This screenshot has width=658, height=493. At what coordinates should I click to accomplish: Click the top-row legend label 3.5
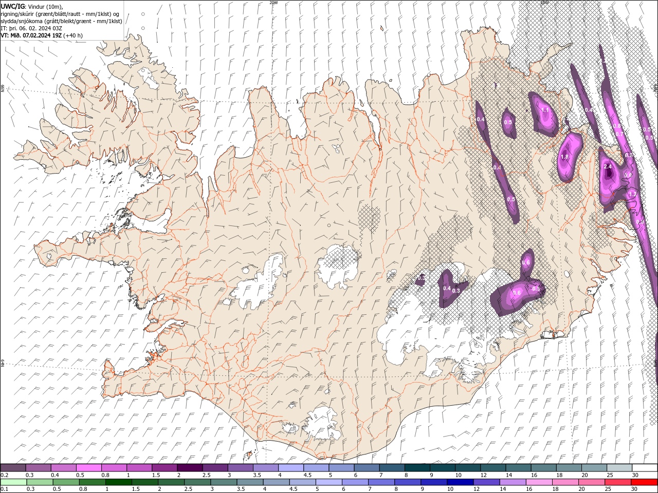(x=257, y=475)
